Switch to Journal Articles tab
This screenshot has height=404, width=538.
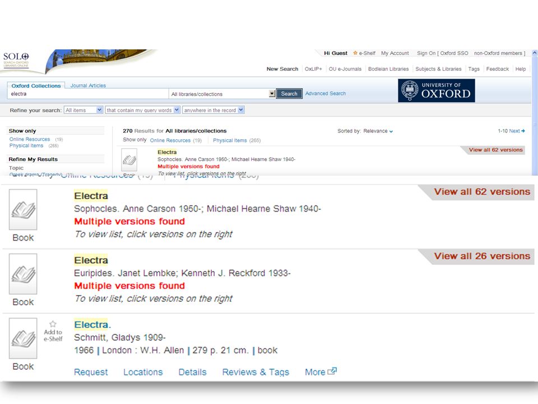(x=88, y=85)
